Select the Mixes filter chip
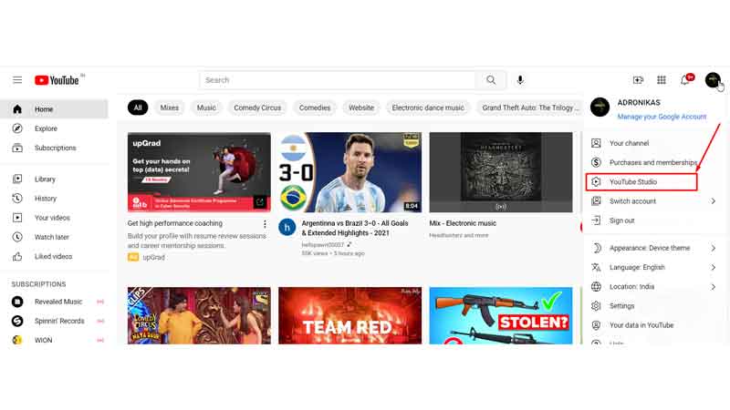 click(x=170, y=108)
